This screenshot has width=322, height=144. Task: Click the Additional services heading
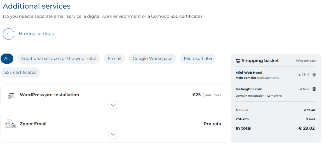[x=37, y=6]
